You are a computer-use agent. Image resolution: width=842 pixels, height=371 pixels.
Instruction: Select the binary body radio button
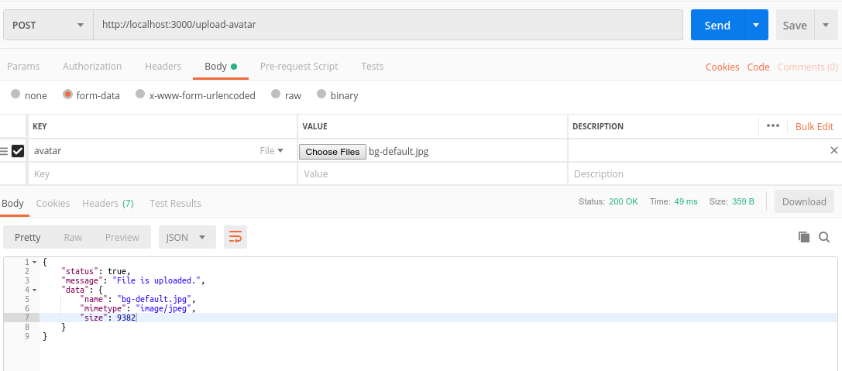click(320, 94)
